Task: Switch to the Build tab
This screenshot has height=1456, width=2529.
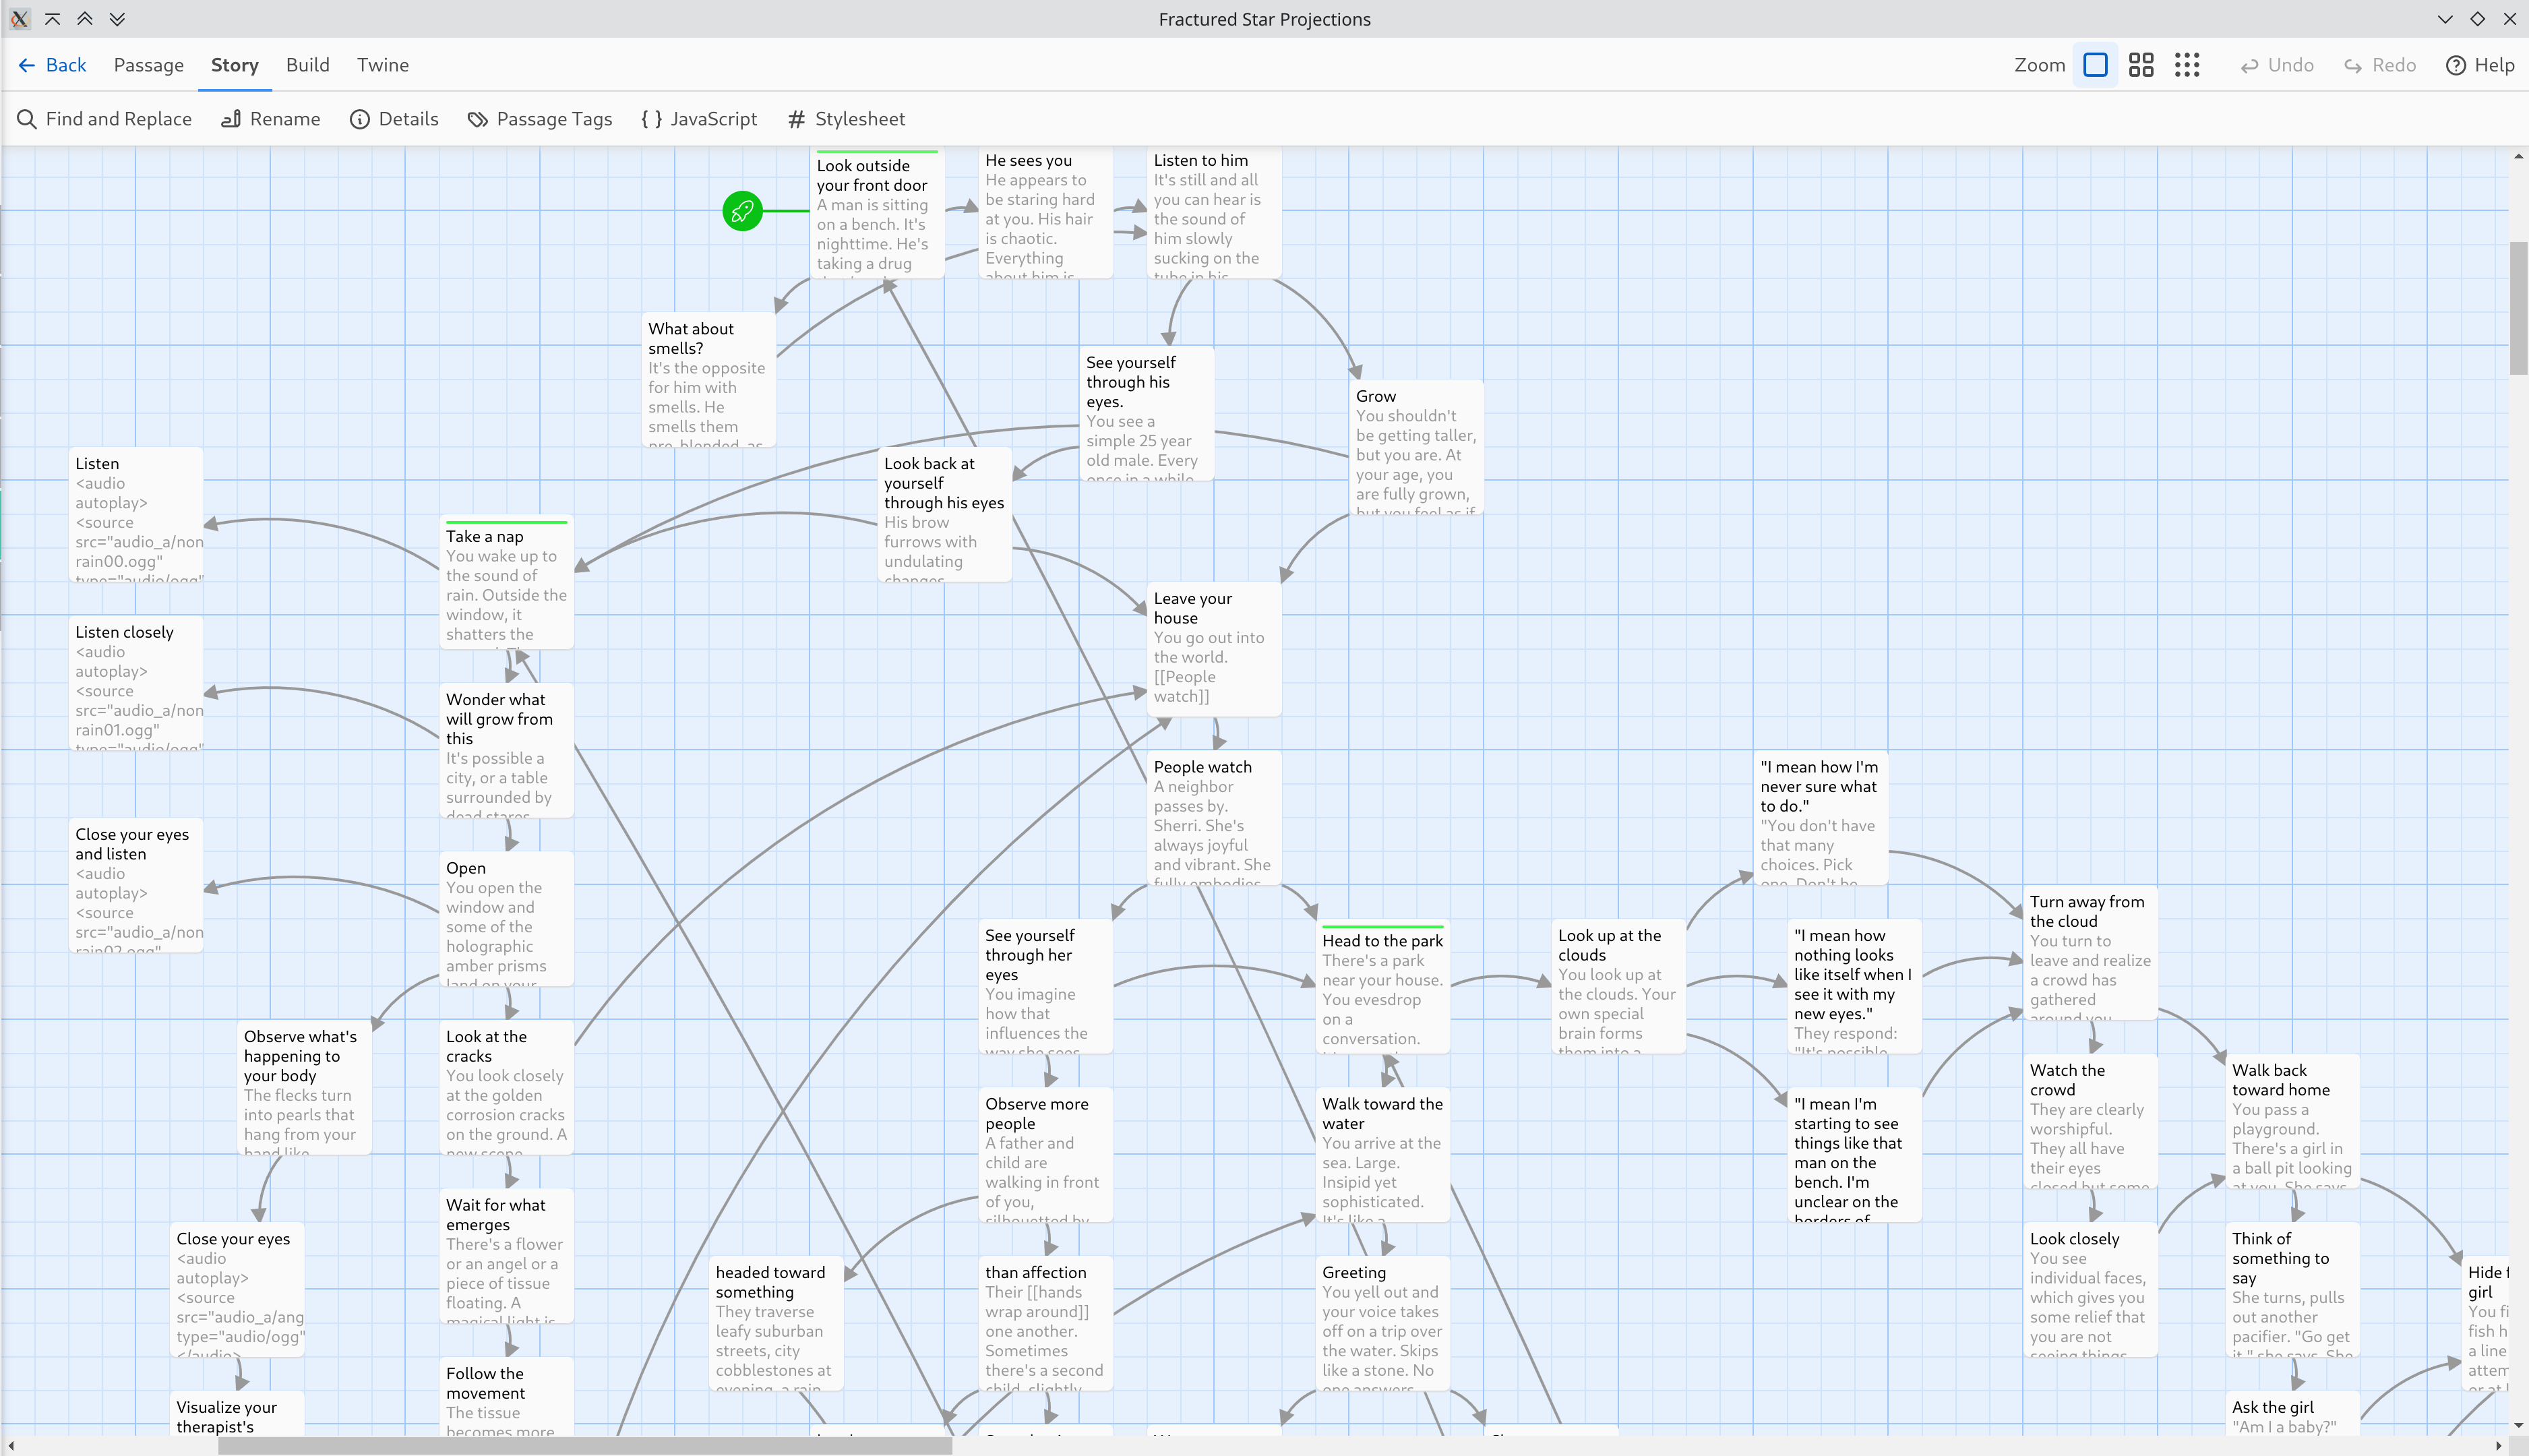Action: tap(307, 65)
